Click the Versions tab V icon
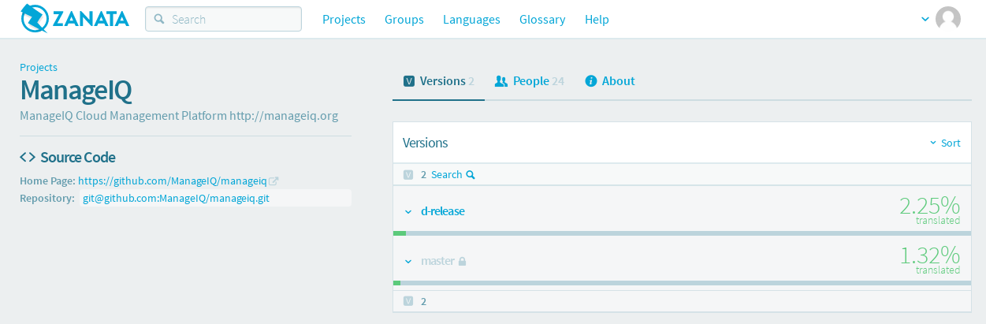 [409, 81]
